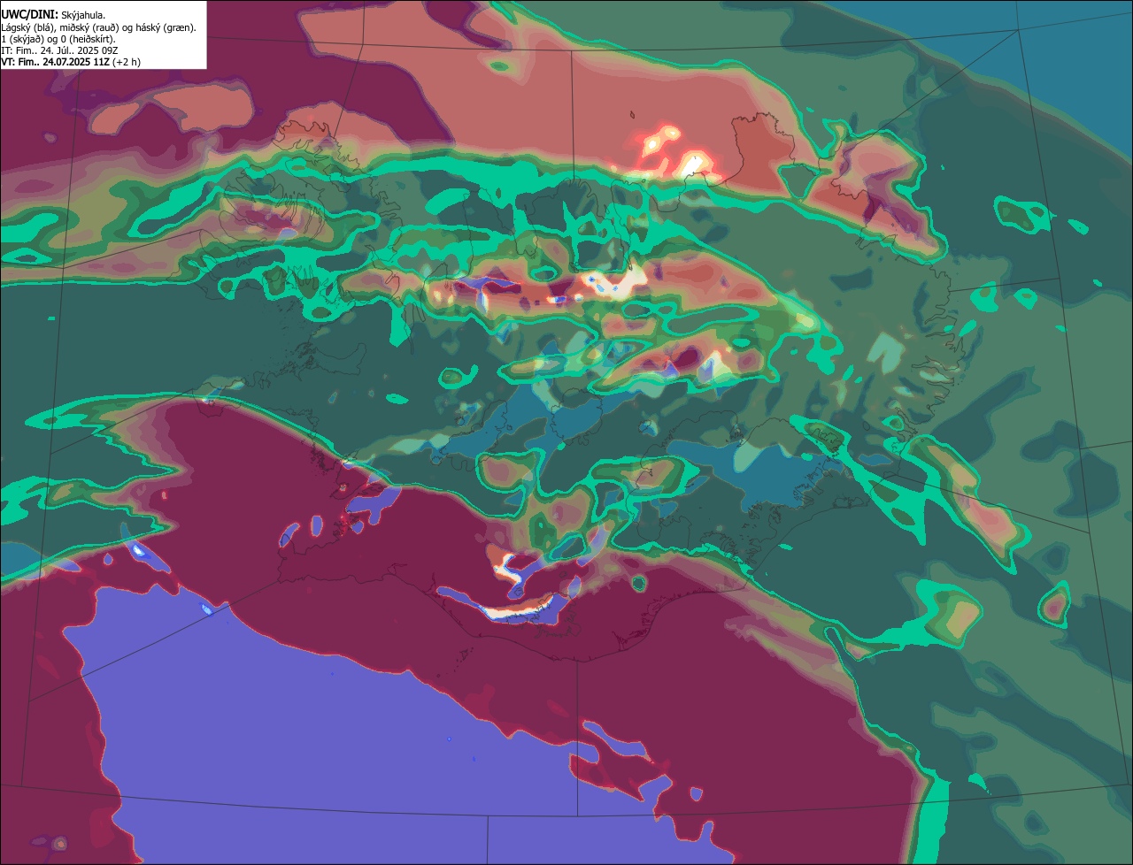The image size is (1133, 865).
Task: Click the "Lágský (blá), miðský (rauð)" legend line
Action: [x=99, y=27]
